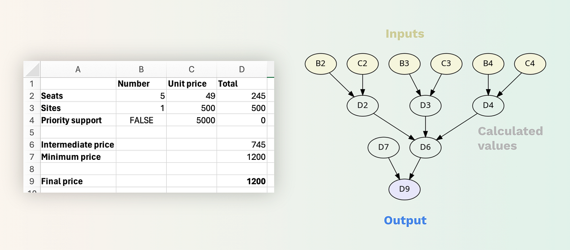
Task: Click the Seats unit price cell 49
Action: click(191, 96)
